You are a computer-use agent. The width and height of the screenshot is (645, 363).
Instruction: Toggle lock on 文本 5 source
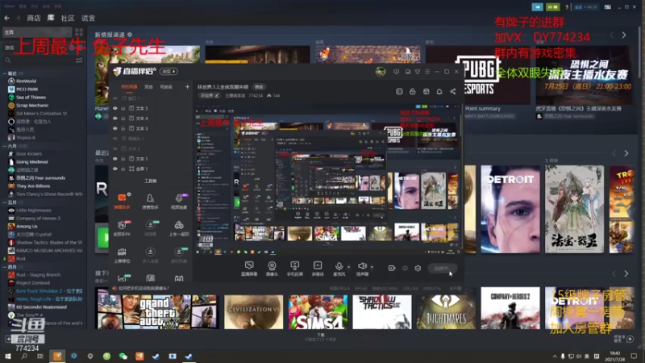[x=123, y=108]
